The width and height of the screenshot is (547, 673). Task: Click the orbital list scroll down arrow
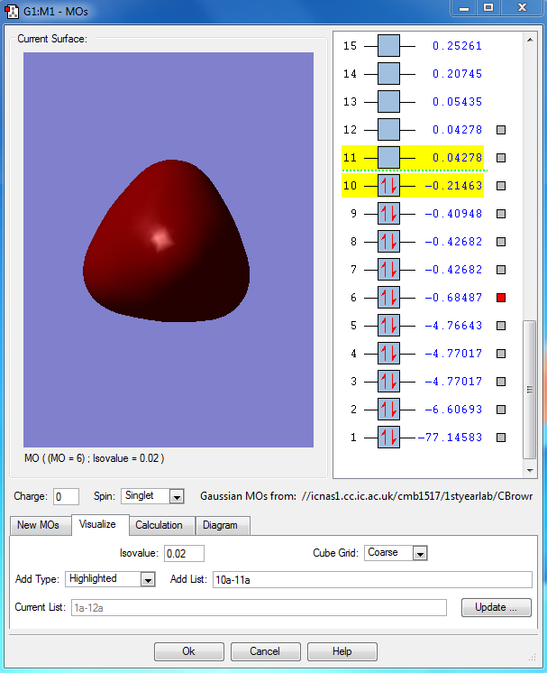pyautogui.click(x=530, y=470)
